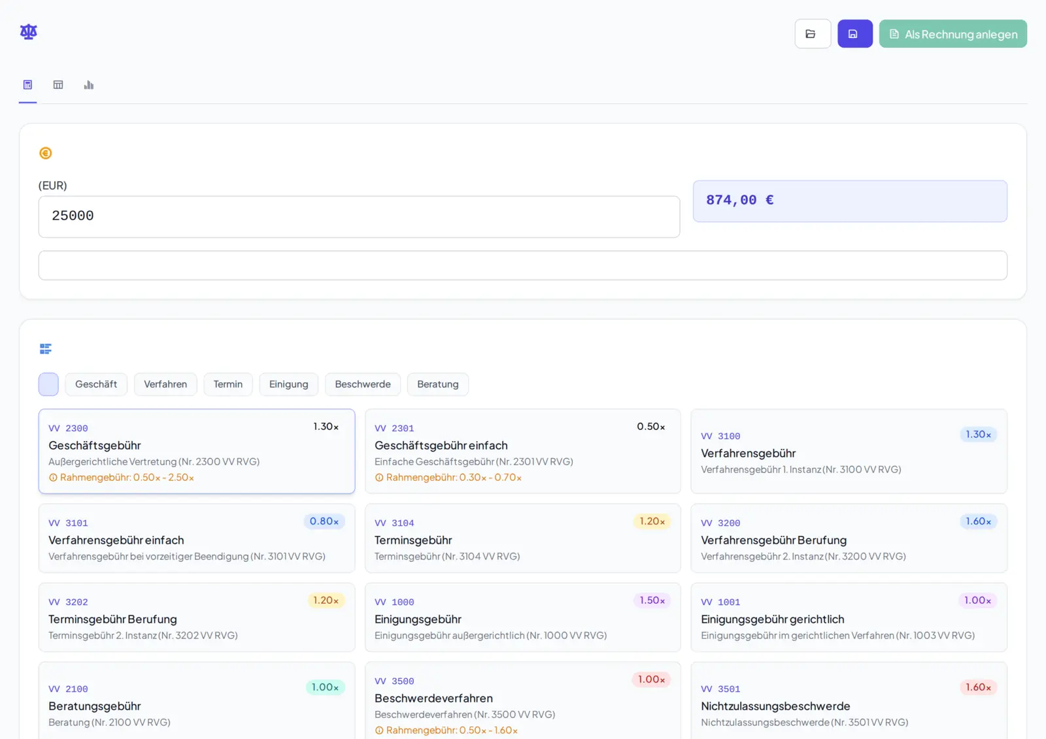
Task: Click the empty text field below the amount
Action: pos(522,265)
